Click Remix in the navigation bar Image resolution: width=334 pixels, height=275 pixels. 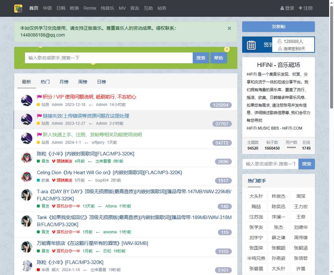coord(90,8)
